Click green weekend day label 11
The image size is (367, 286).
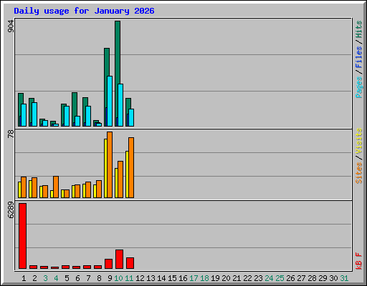[x=129, y=278]
